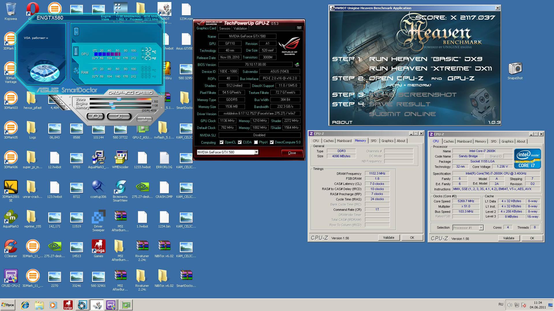
Task: Click green graphics card taskbar icon
Action: [x=126, y=305]
